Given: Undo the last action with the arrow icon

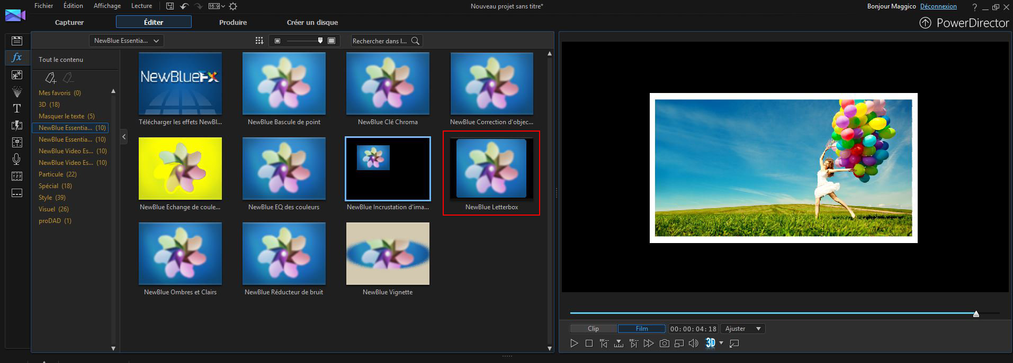Looking at the screenshot, I should click(x=184, y=6).
